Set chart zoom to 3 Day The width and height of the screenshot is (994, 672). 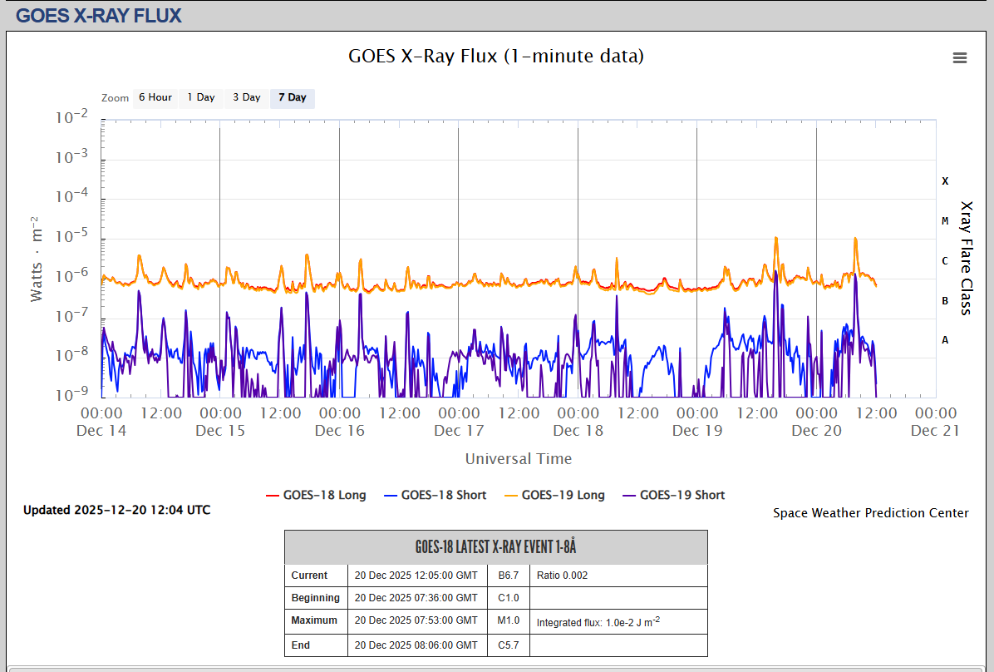point(246,98)
